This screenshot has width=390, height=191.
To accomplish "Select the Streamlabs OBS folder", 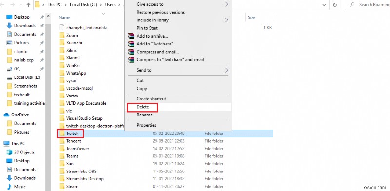I will click(81, 172).
